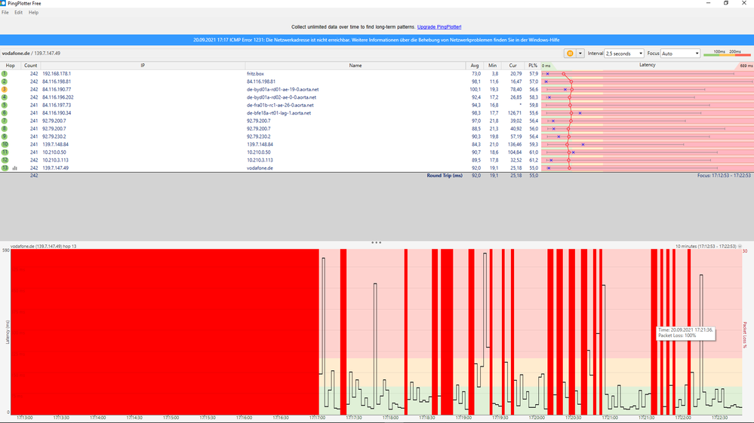This screenshot has width=754, height=423.
Task: Click the Round Trip (ms) summary label
Action: [445, 175]
